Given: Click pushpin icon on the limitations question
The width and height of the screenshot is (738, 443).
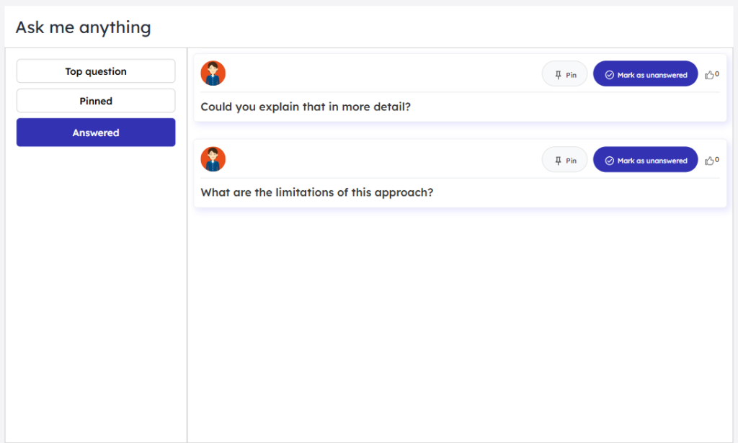Looking at the screenshot, I should pos(558,161).
